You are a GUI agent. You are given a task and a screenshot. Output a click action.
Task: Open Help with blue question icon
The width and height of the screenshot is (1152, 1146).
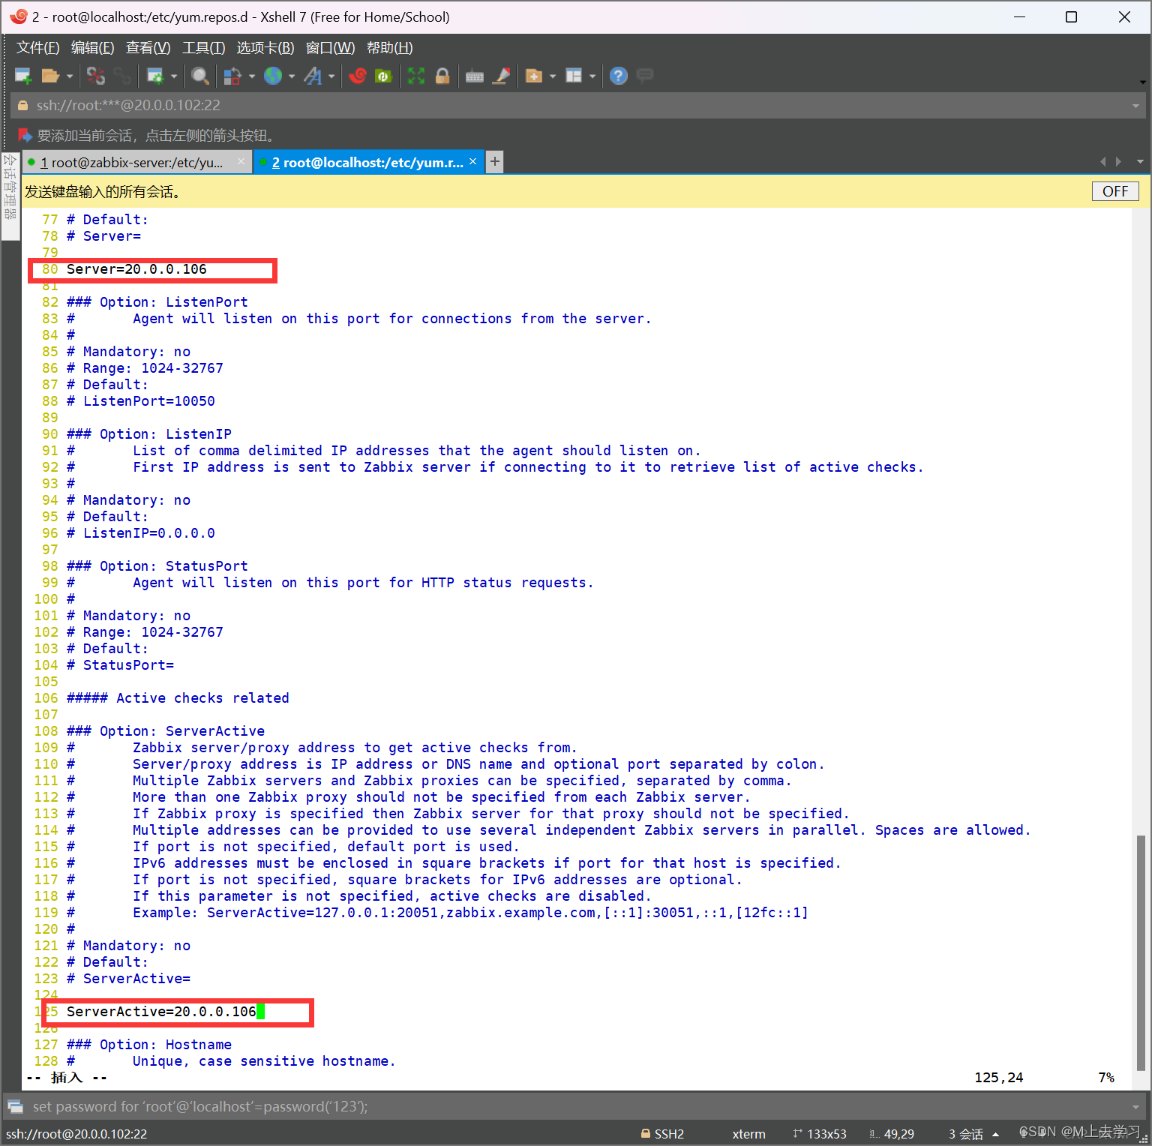tap(619, 76)
